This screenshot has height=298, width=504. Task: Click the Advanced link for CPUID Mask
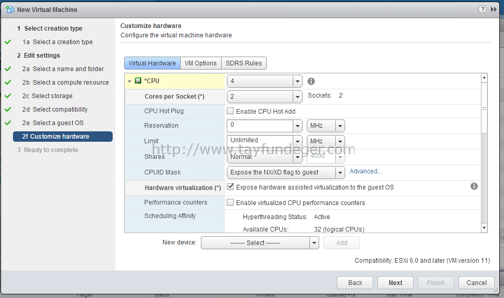365,171
